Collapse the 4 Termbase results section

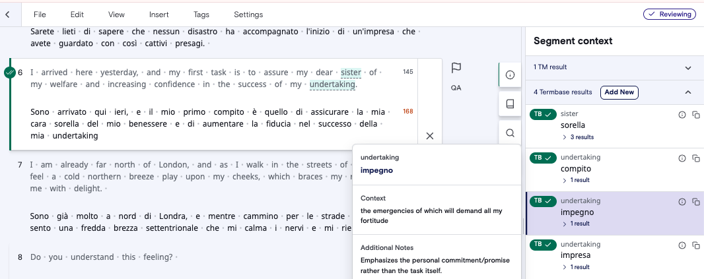pyautogui.click(x=688, y=92)
